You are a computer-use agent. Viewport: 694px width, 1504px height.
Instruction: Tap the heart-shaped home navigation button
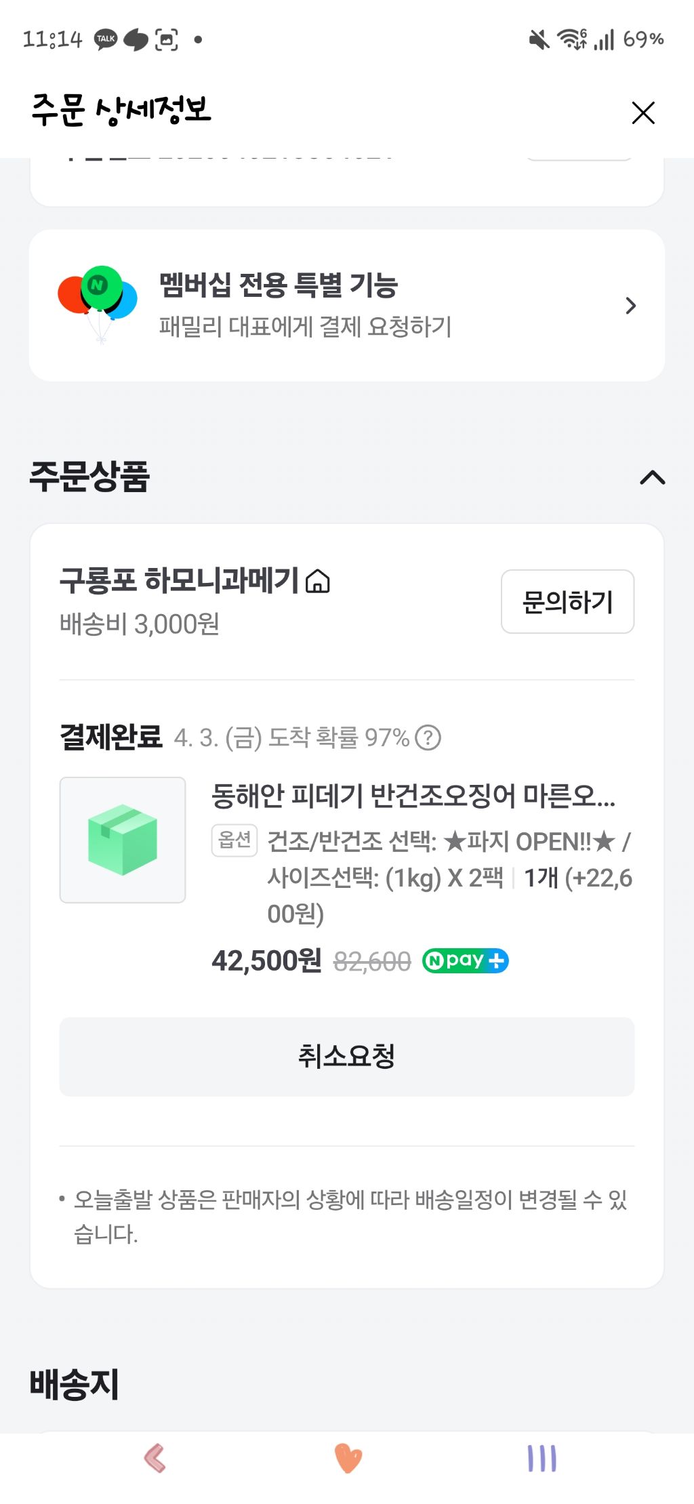[x=348, y=1458]
